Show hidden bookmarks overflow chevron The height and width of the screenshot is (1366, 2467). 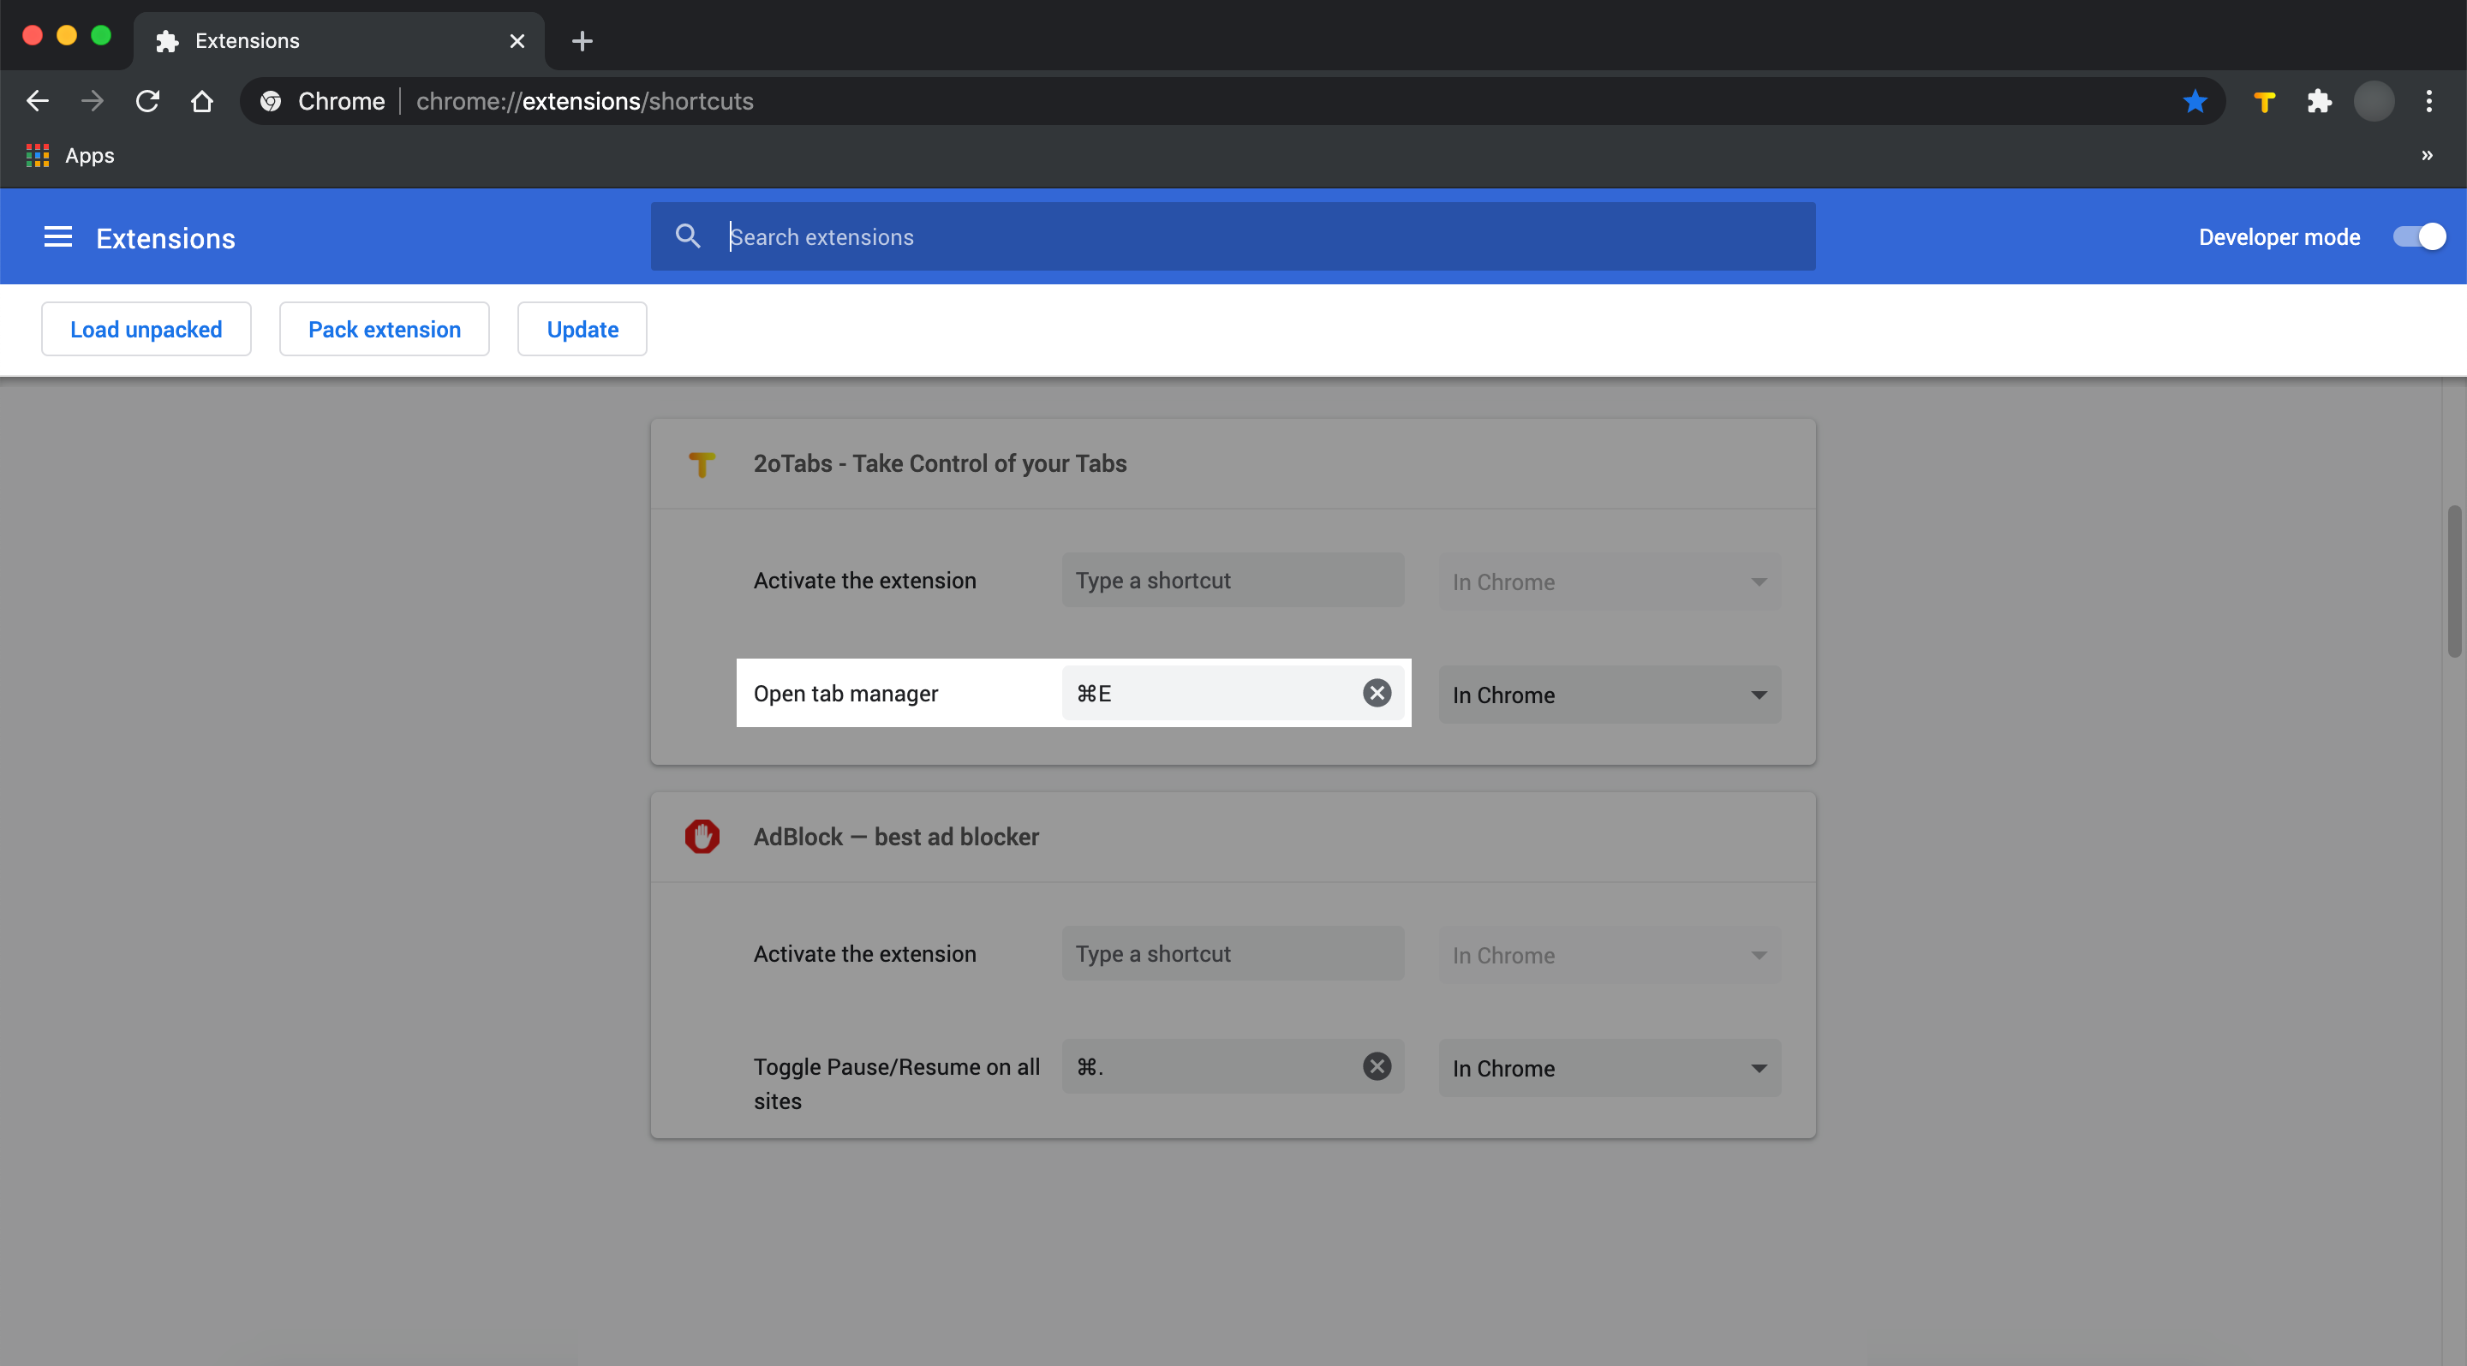click(2427, 155)
